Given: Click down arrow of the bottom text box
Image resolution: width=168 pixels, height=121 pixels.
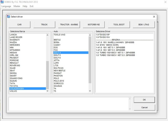Looking at the screenshot, I should (x=130, y=109).
